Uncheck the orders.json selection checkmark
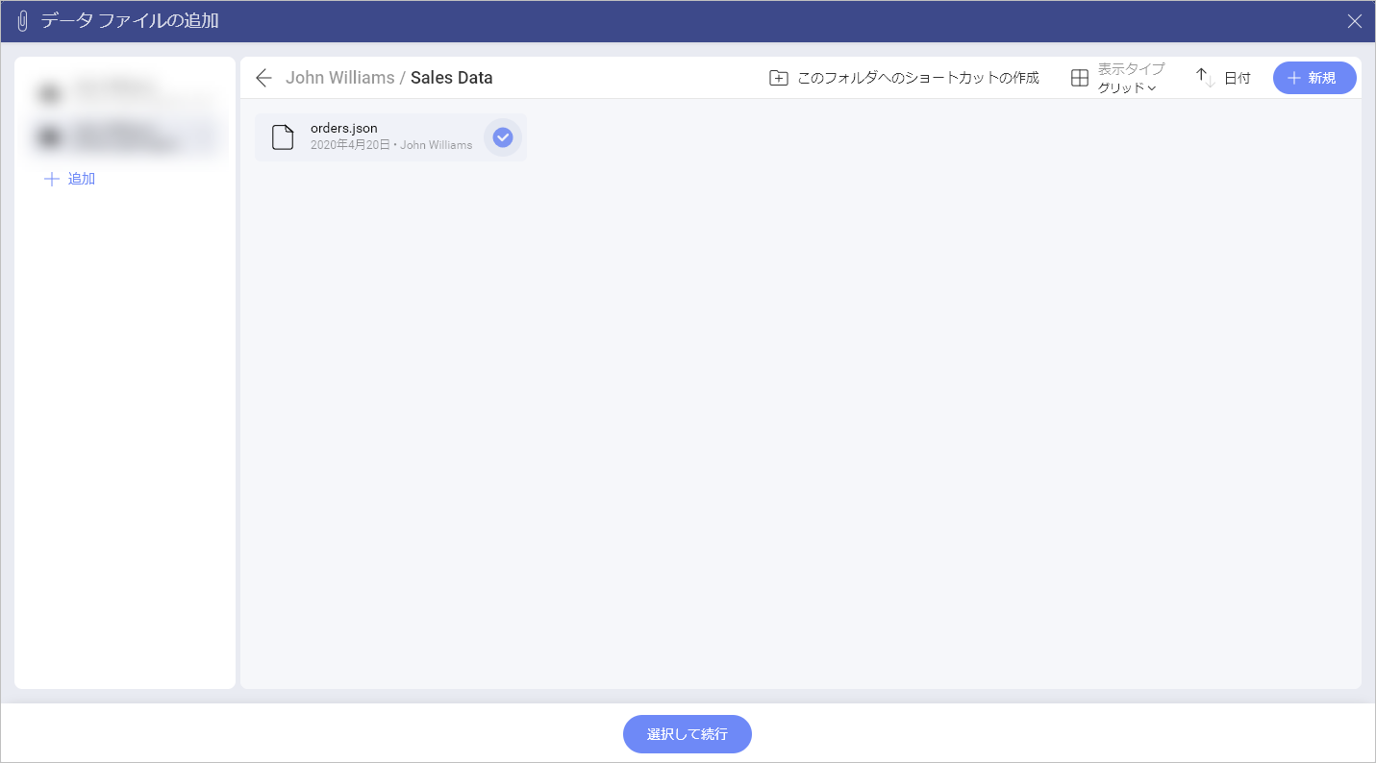Viewport: 1376px width, 763px height. 503,137
